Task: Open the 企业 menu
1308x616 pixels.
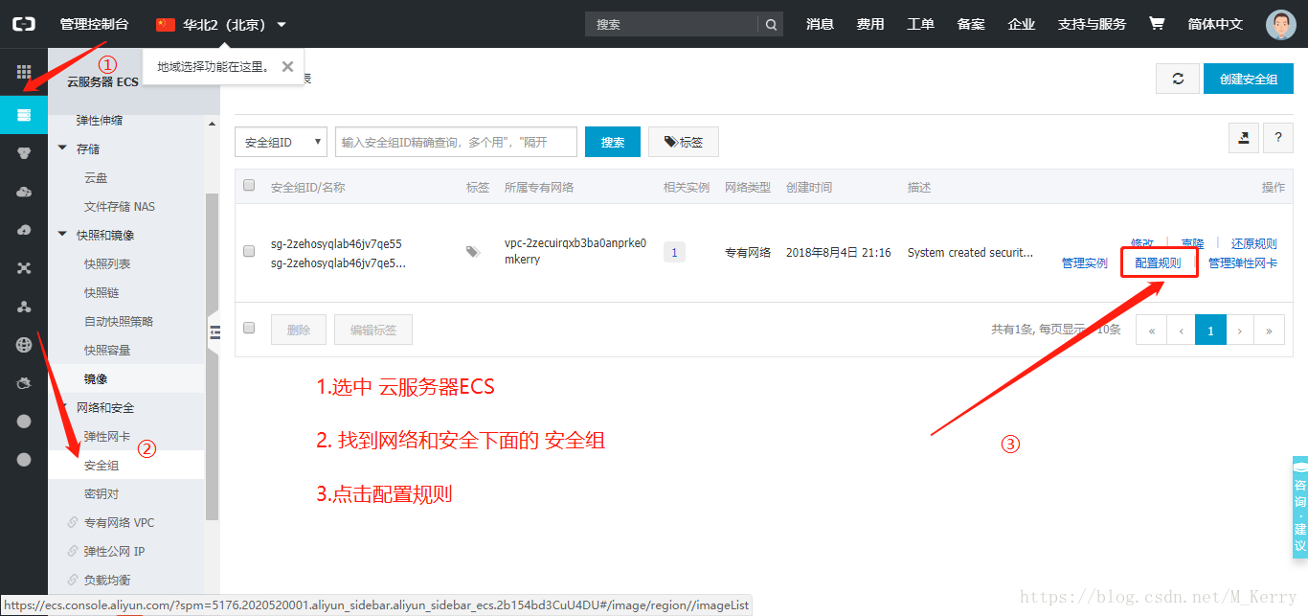Action: click(1022, 24)
